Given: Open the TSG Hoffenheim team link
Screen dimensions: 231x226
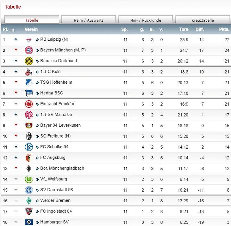Looking at the screenshot, I should click(56, 82).
